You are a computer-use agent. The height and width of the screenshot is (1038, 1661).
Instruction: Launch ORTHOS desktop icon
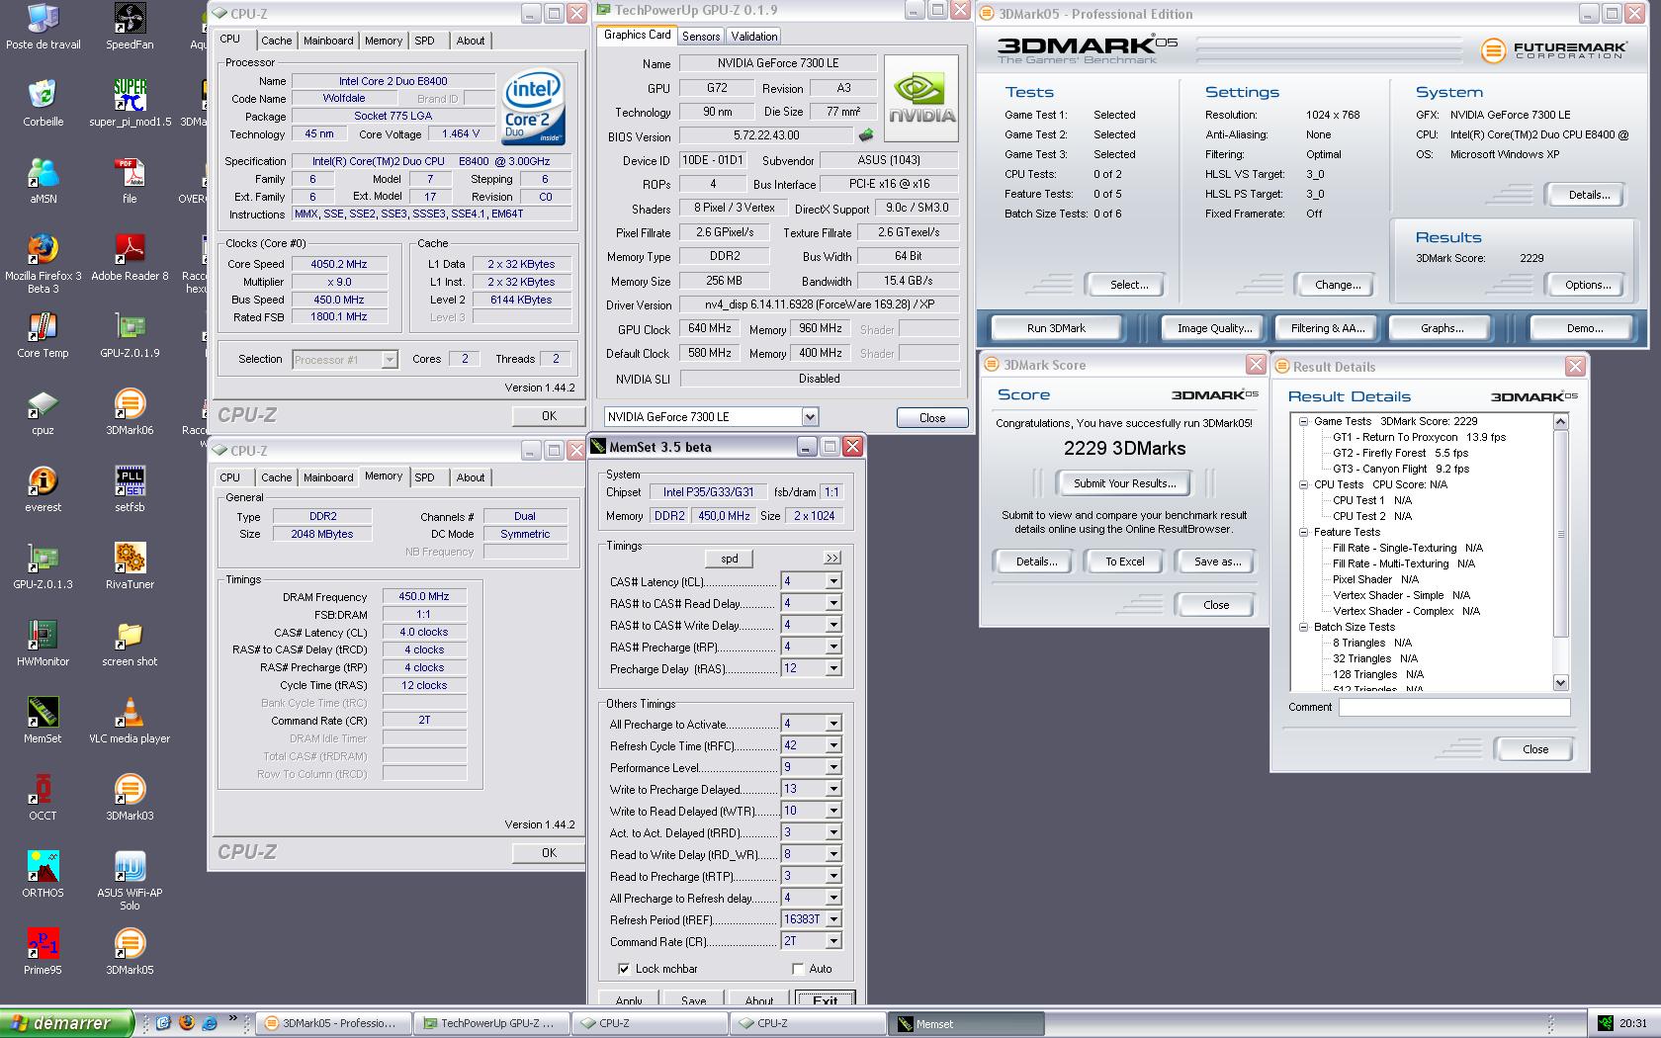(x=43, y=875)
